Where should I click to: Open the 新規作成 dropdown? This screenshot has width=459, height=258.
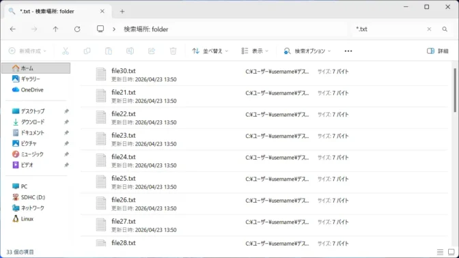pyautogui.click(x=27, y=51)
